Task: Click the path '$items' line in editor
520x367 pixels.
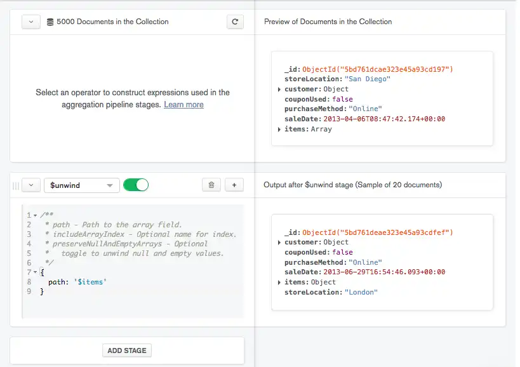Action: (x=77, y=282)
